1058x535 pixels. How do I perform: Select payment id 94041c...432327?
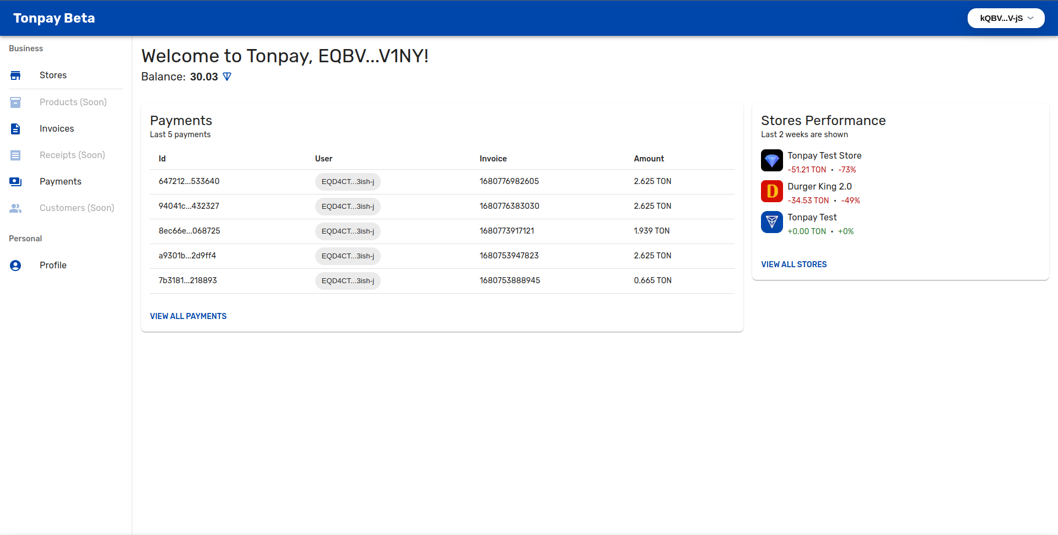(189, 206)
